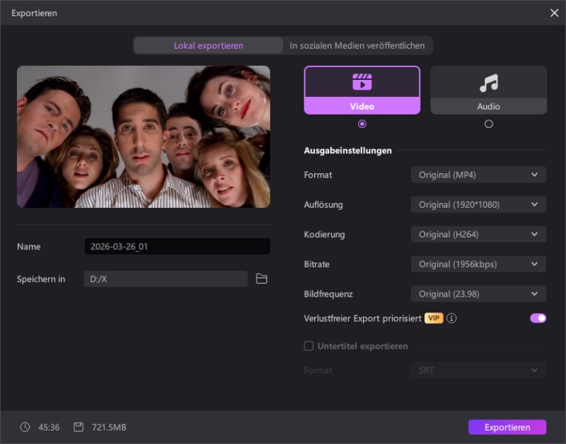566x444 pixels.
Task: Click the VIP badge icon
Action: (x=434, y=318)
